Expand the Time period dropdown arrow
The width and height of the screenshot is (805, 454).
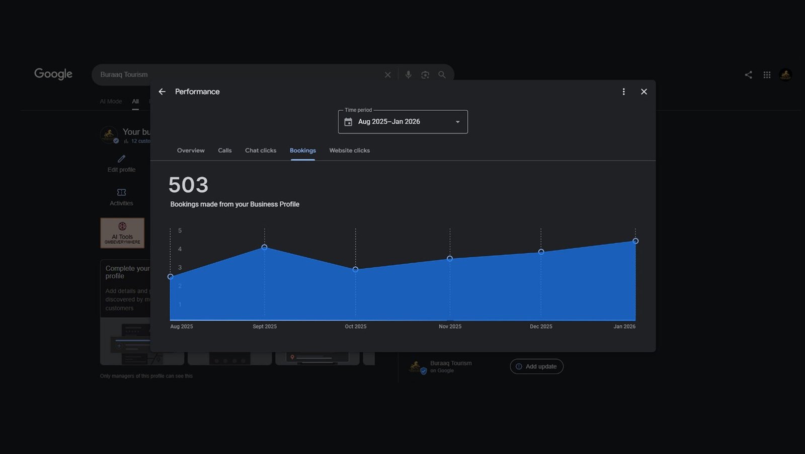point(457,122)
